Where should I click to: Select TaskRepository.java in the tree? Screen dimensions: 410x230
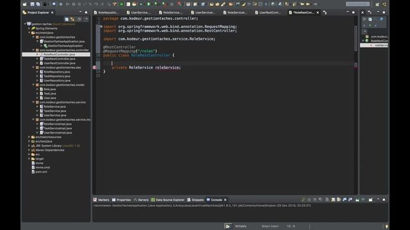[x=56, y=76]
